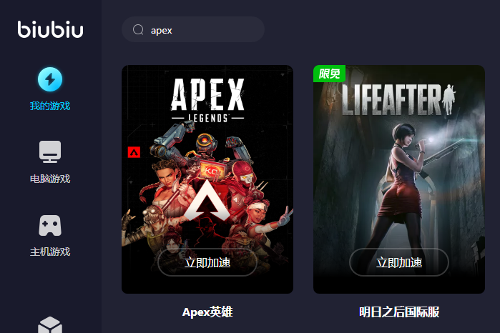Click the APEX LEGENDS logo text
Viewport: 500px width, 333px height.
click(207, 100)
